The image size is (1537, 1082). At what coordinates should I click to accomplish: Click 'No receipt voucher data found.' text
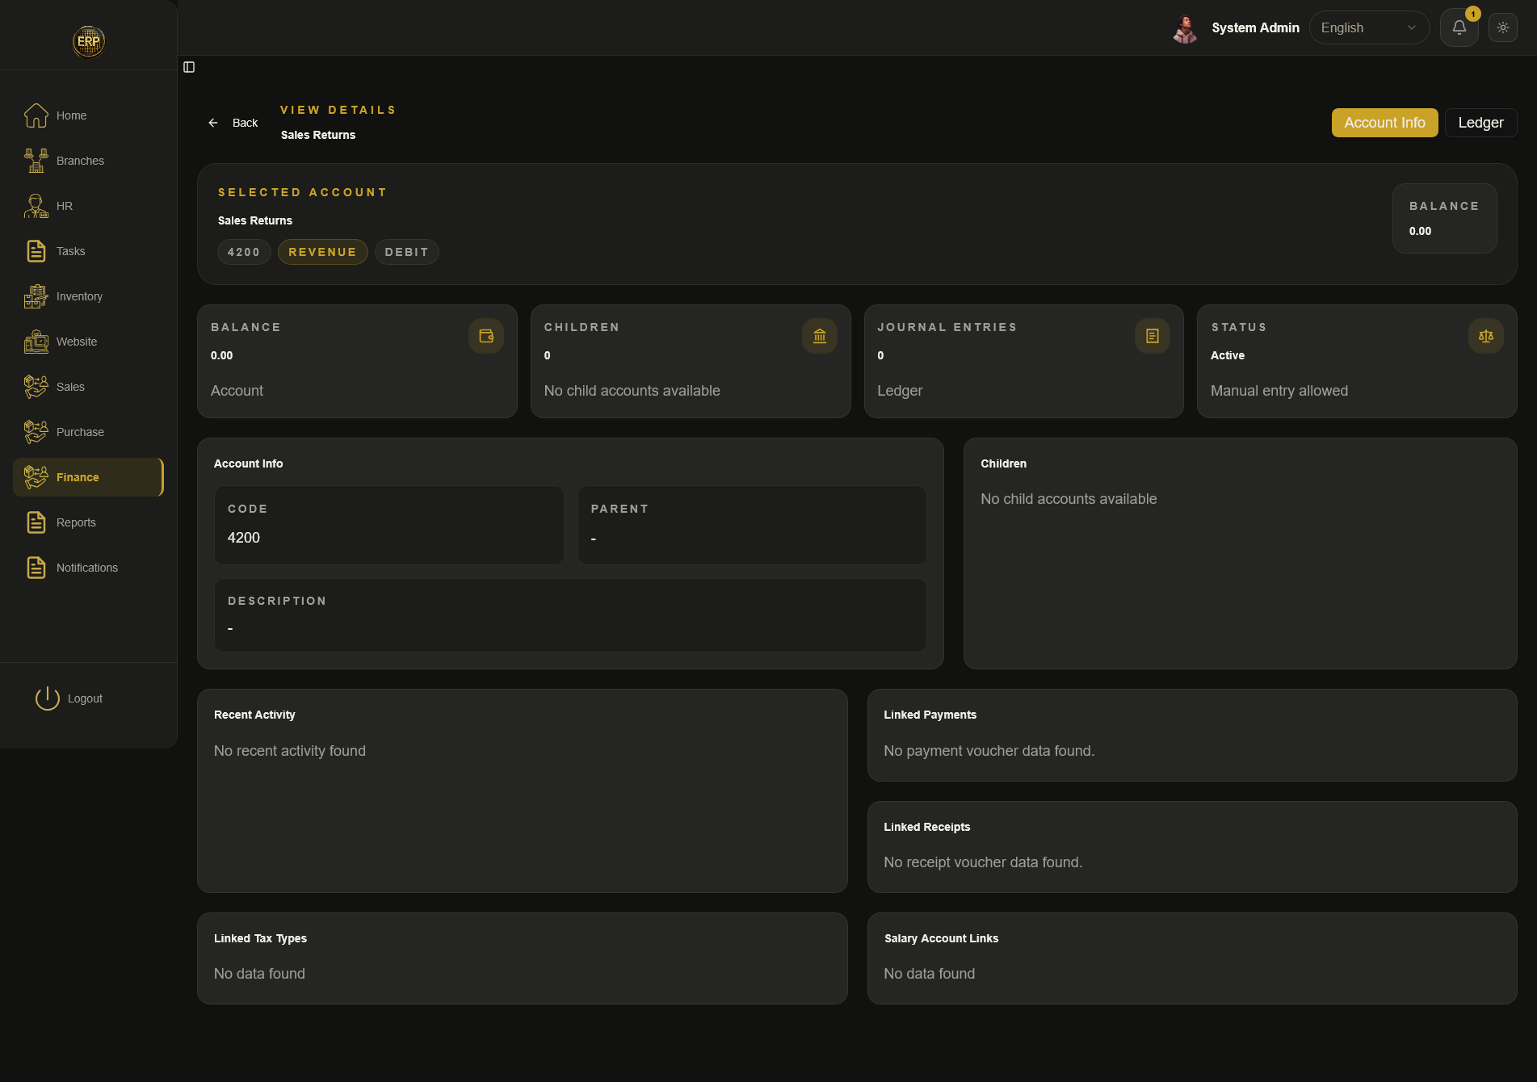click(x=983, y=862)
